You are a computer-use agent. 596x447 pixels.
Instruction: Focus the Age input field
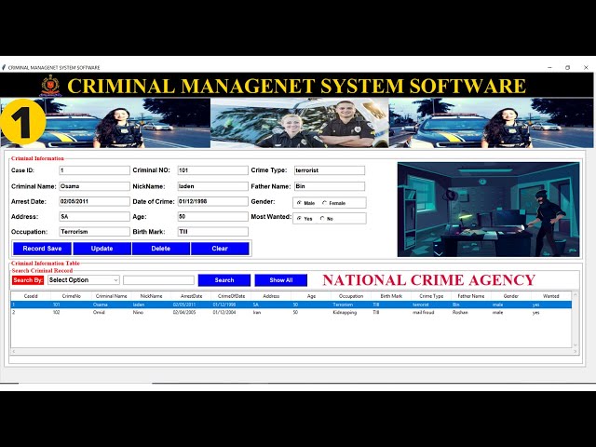click(x=212, y=217)
